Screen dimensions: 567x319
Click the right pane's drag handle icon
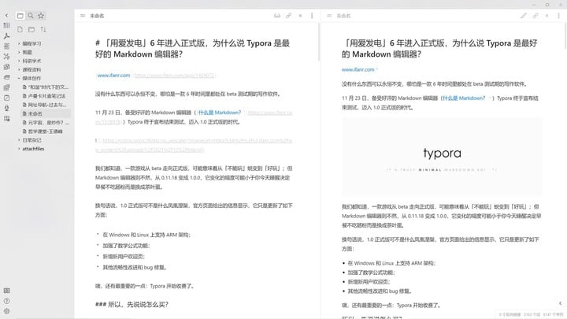point(329,16)
